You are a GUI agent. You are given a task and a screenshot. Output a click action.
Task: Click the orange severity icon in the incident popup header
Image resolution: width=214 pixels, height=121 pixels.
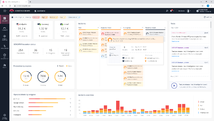pos(110,40)
